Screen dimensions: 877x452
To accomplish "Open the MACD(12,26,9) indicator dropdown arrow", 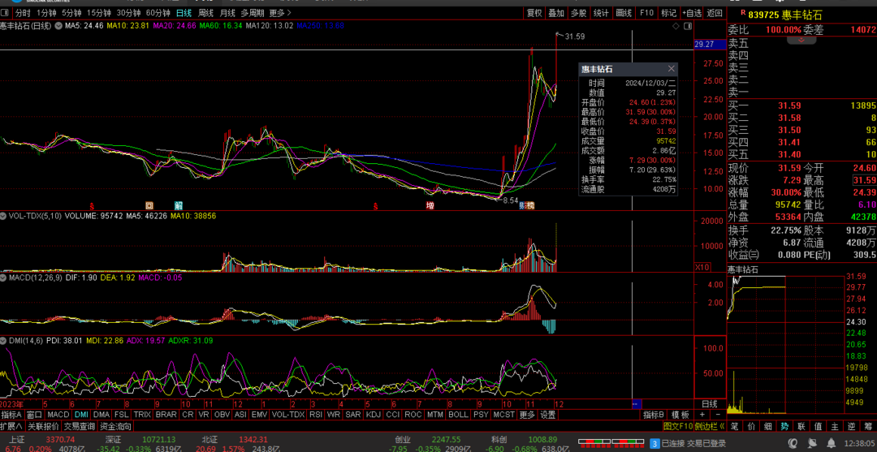I will (3, 277).
